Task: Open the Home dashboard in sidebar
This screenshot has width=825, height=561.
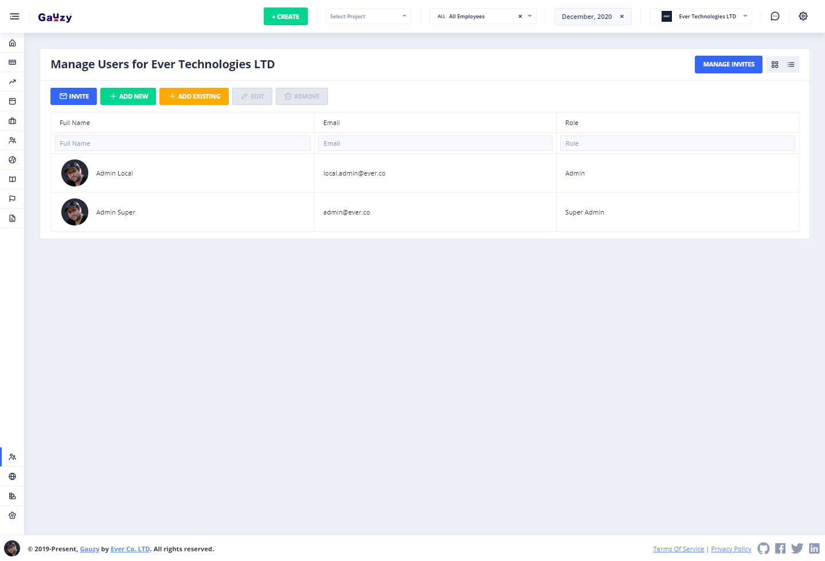Action: click(x=12, y=43)
